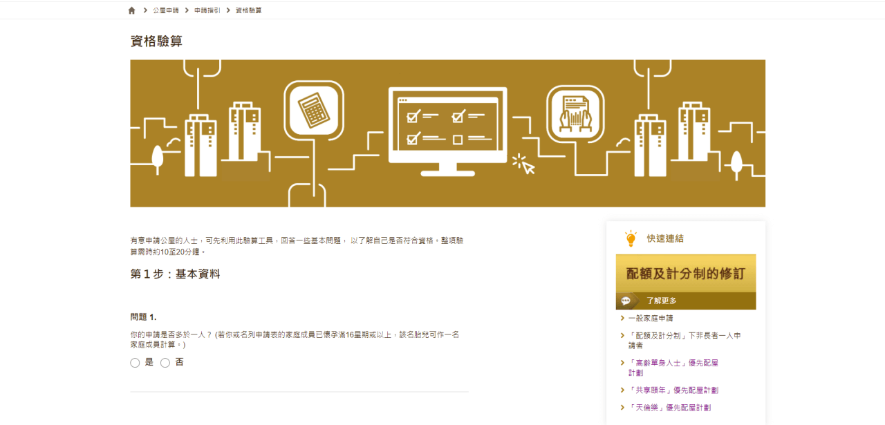Image resolution: width=885 pixels, height=425 pixels.
Task: Open 「天倫樂」優先配屋計劃 link
Action: (669, 408)
